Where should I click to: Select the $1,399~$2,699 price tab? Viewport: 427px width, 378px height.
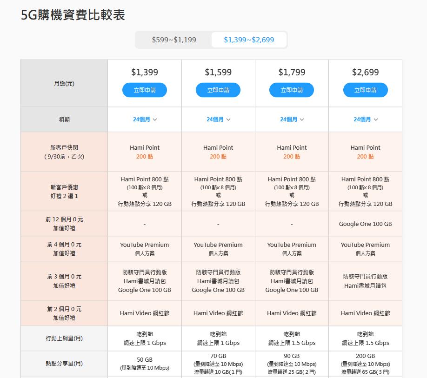pos(249,40)
